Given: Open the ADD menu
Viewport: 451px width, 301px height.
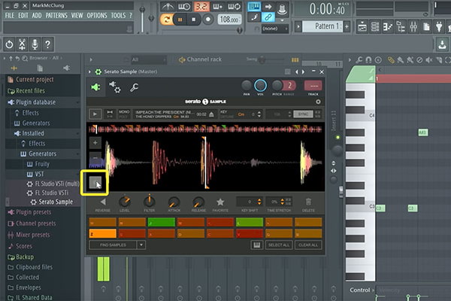Looking at the screenshot, I should (x=37, y=15).
